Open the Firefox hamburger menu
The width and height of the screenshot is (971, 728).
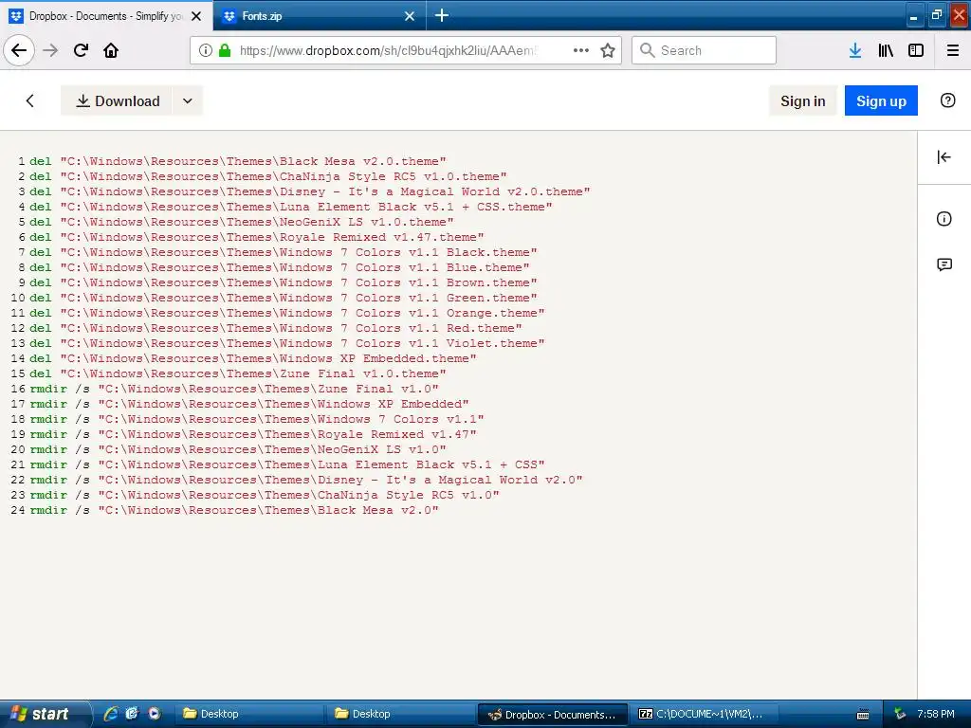953,50
